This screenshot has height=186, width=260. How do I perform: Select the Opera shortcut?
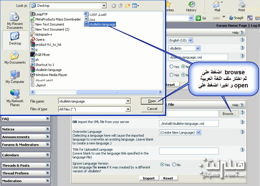[x=37, y=40]
